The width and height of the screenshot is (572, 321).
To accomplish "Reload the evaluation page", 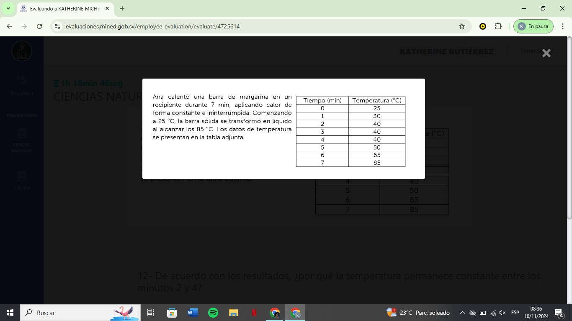I will [39, 26].
